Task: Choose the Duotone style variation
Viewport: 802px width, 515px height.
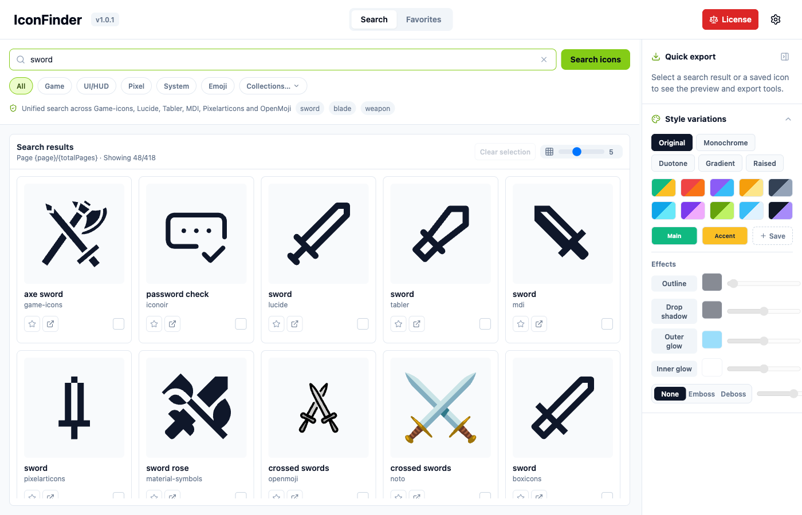Action: pyautogui.click(x=673, y=163)
